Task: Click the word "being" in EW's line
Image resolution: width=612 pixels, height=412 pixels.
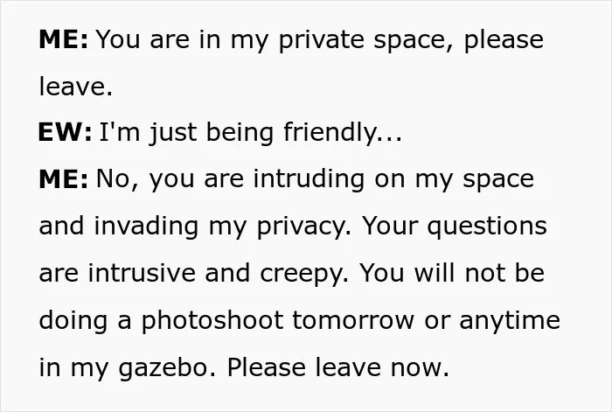Action: [240, 133]
